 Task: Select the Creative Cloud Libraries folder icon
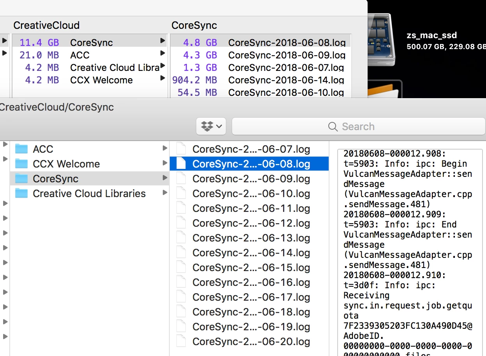(x=21, y=193)
